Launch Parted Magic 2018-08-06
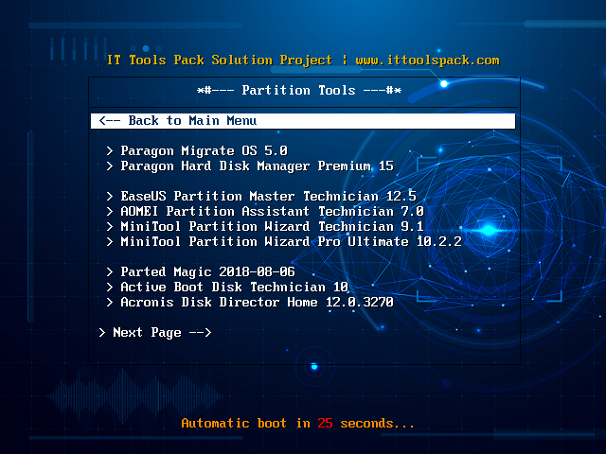Image resolution: width=606 pixels, height=454 pixels. coord(201,271)
